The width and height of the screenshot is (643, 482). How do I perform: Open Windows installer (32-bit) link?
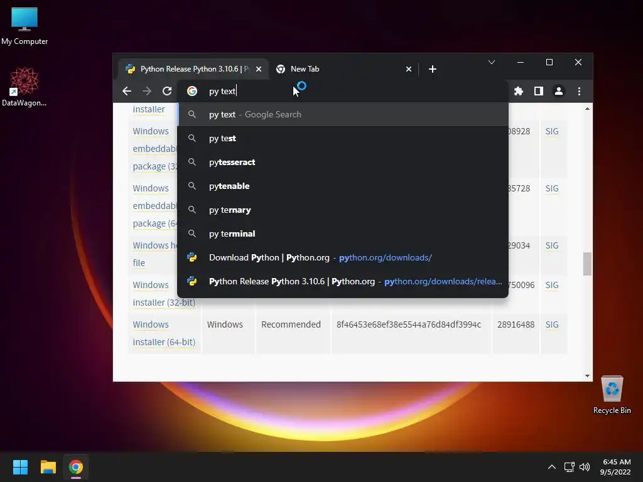(164, 294)
